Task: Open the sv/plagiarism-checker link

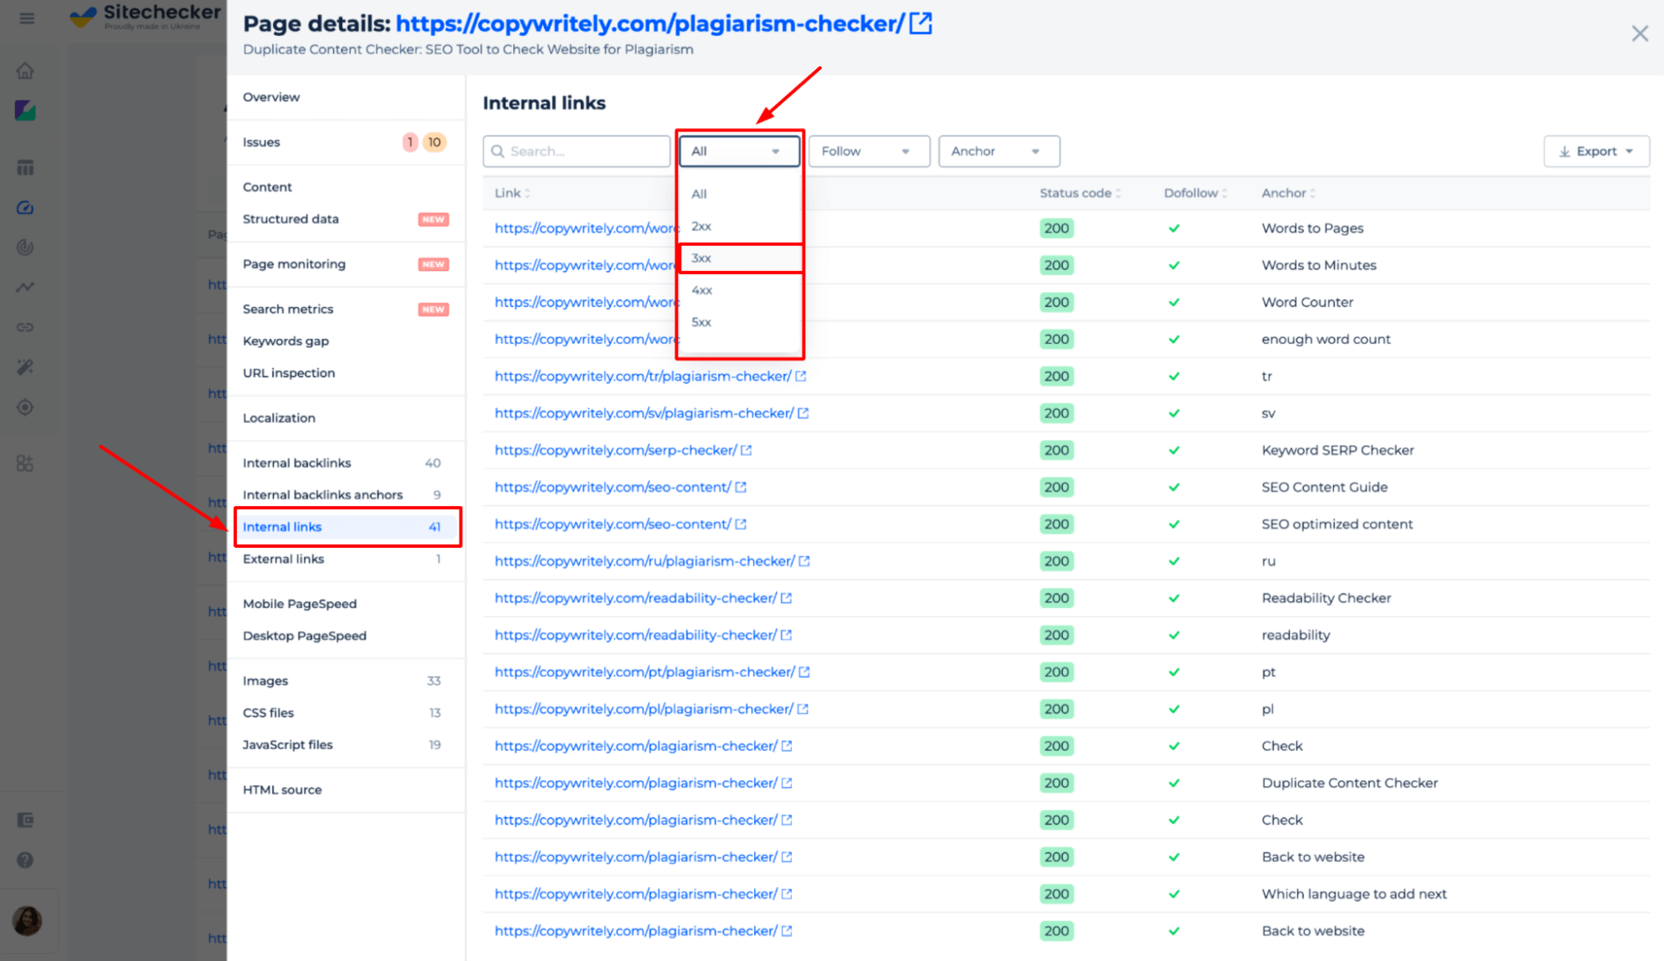Action: (644, 413)
